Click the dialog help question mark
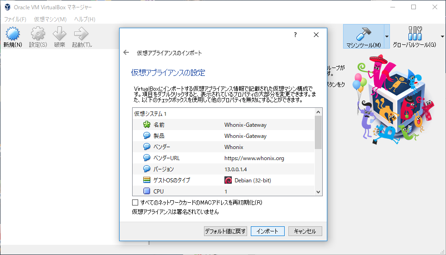This screenshot has width=446, height=255. [295, 35]
